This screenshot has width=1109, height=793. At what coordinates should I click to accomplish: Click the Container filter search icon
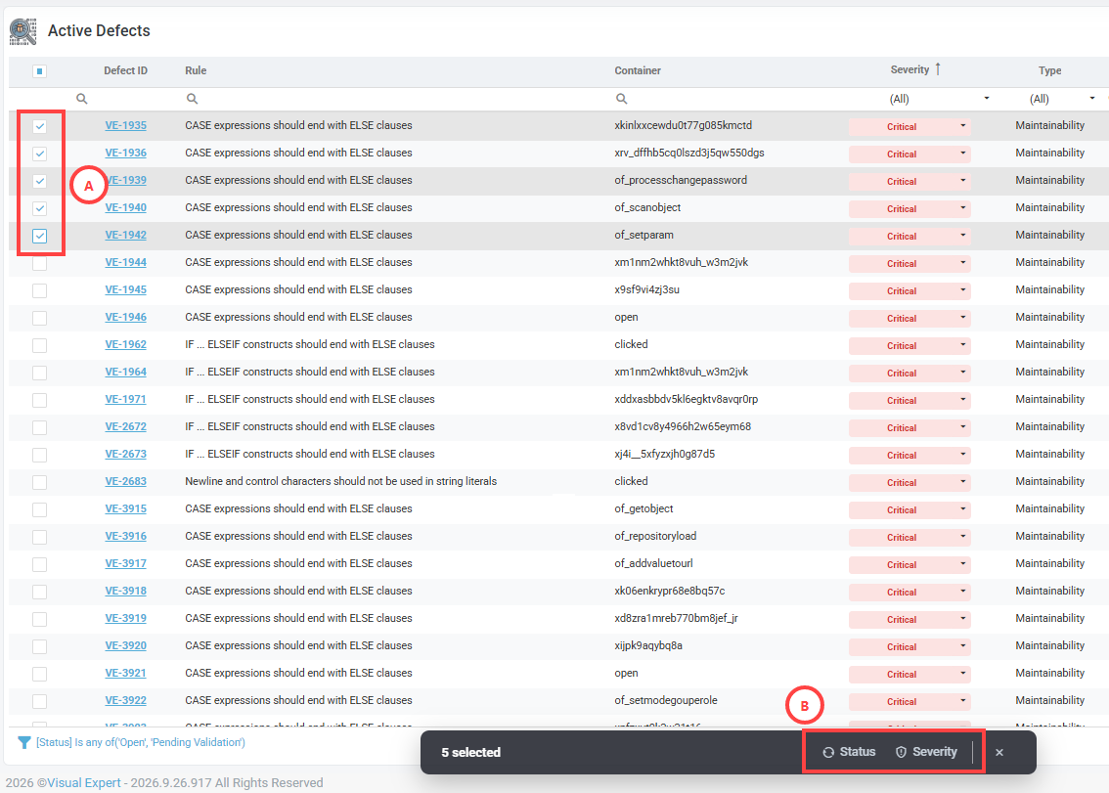pyautogui.click(x=621, y=99)
